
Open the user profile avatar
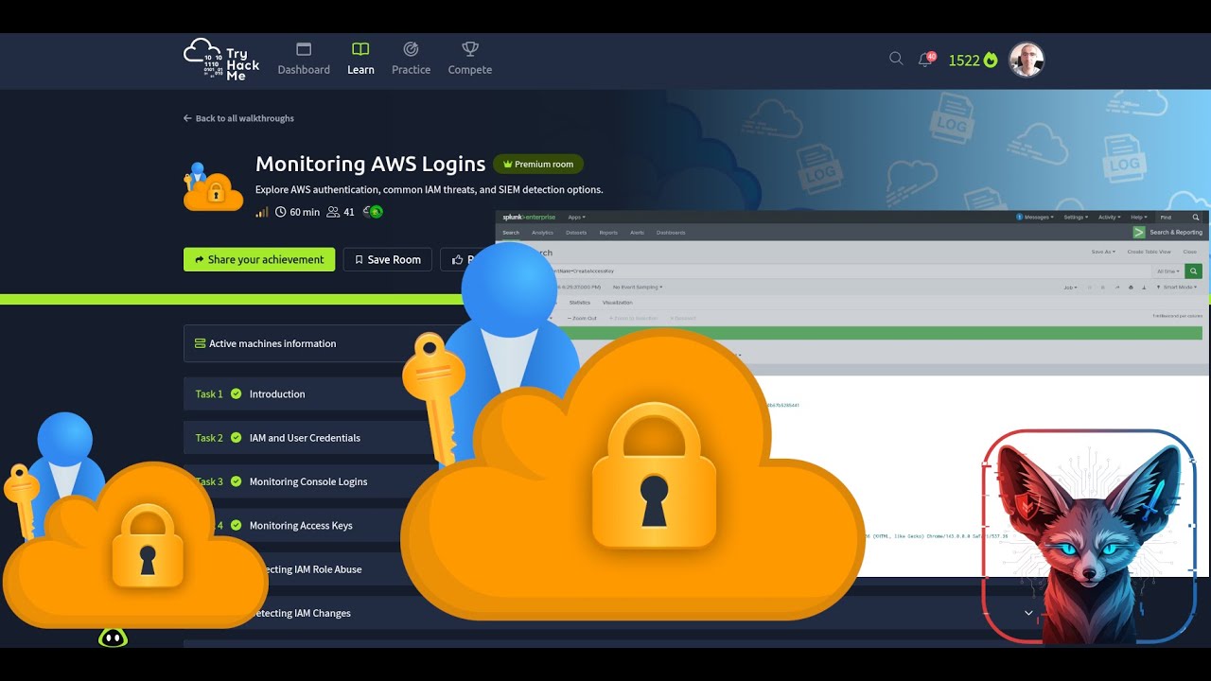pos(1027,60)
